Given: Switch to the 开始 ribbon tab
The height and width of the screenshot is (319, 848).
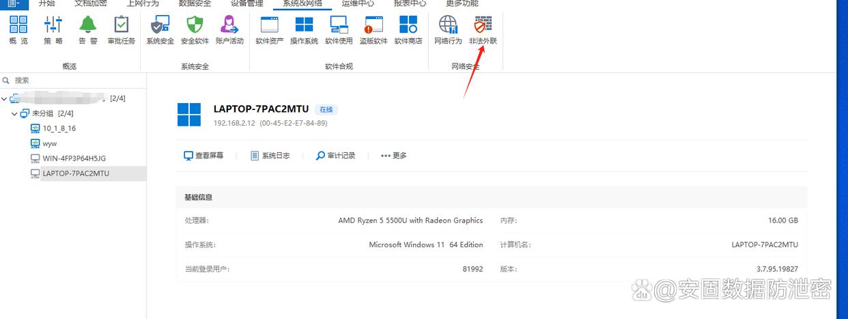Looking at the screenshot, I should pos(46,3).
